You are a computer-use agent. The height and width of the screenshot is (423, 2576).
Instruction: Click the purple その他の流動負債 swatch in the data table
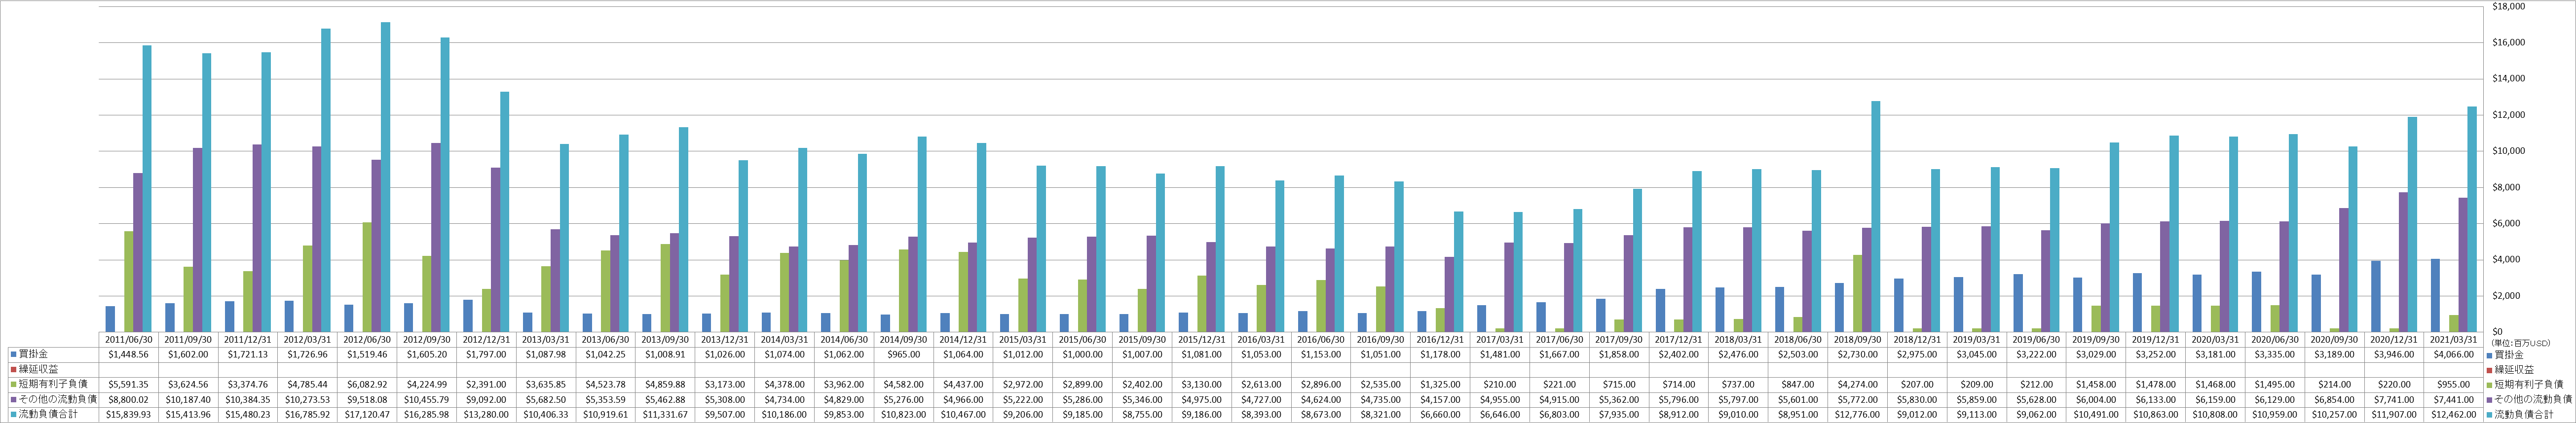tap(13, 399)
